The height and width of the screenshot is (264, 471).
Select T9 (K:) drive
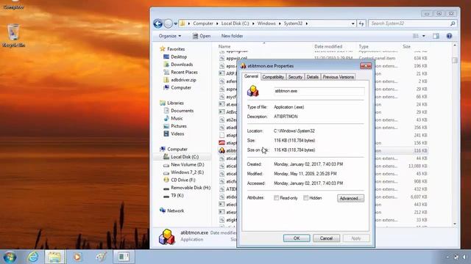(177, 196)
